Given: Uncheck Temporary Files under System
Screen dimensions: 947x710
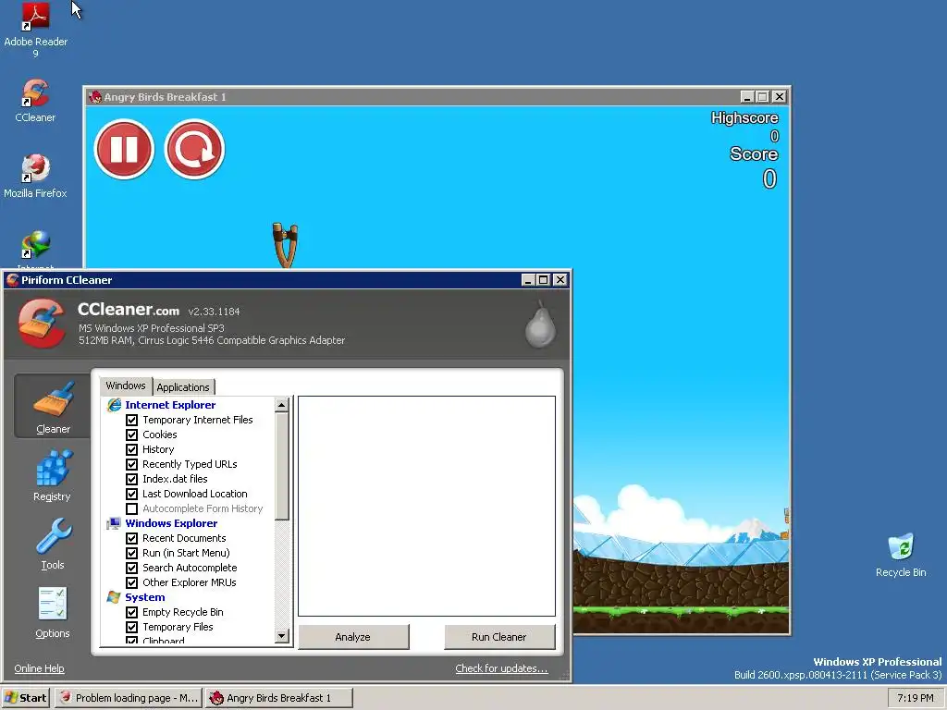Looking at the screenshot, I should point(131,627).
